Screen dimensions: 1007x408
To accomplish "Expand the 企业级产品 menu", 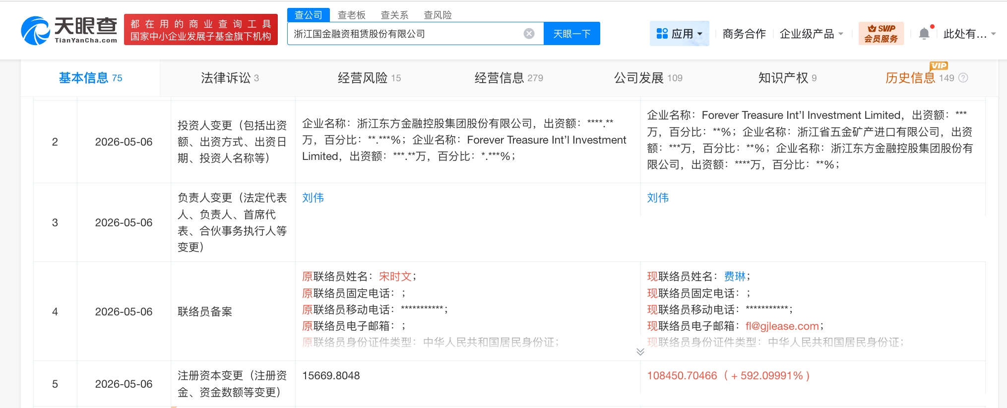I will 811,34.
